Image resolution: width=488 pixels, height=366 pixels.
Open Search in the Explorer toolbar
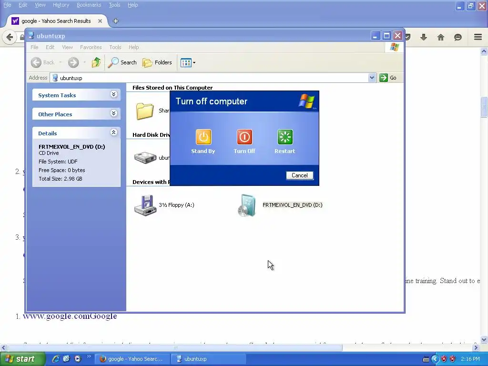[x=122, y=62]
